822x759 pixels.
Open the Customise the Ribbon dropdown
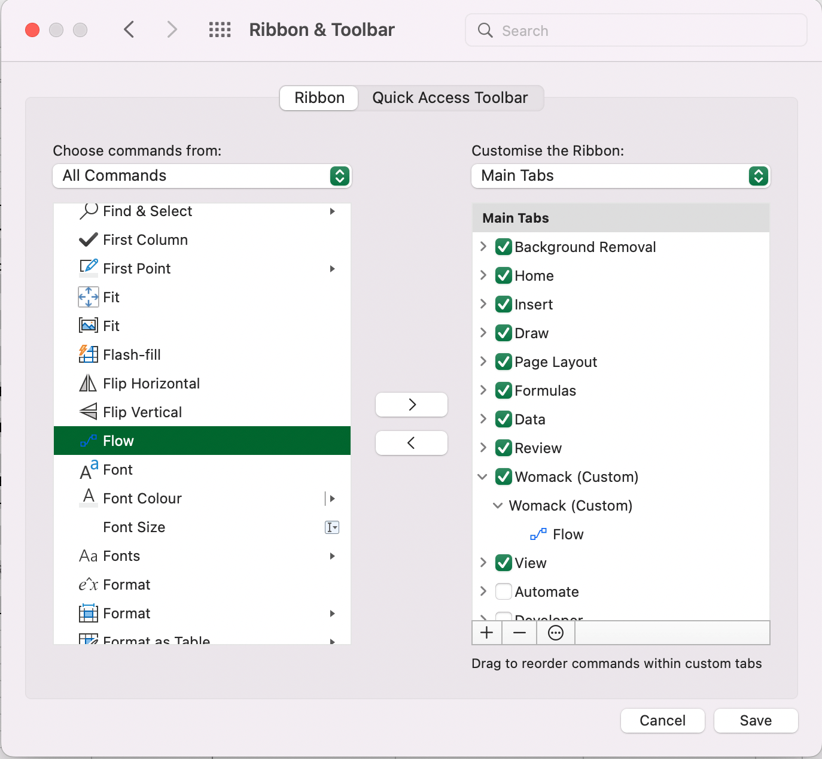pyautogui.click(x=621, y=176)
